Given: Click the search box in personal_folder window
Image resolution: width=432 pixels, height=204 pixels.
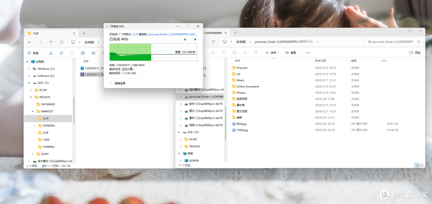Looking at the screenshot, I should click(394, 42).
